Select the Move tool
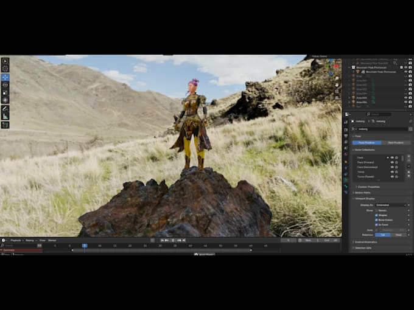 (5, 78)
